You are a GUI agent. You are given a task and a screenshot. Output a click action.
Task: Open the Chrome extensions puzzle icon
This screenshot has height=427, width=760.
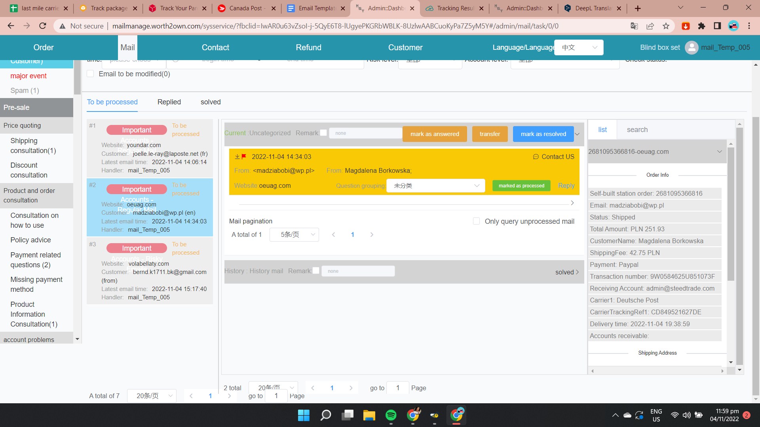701,26
